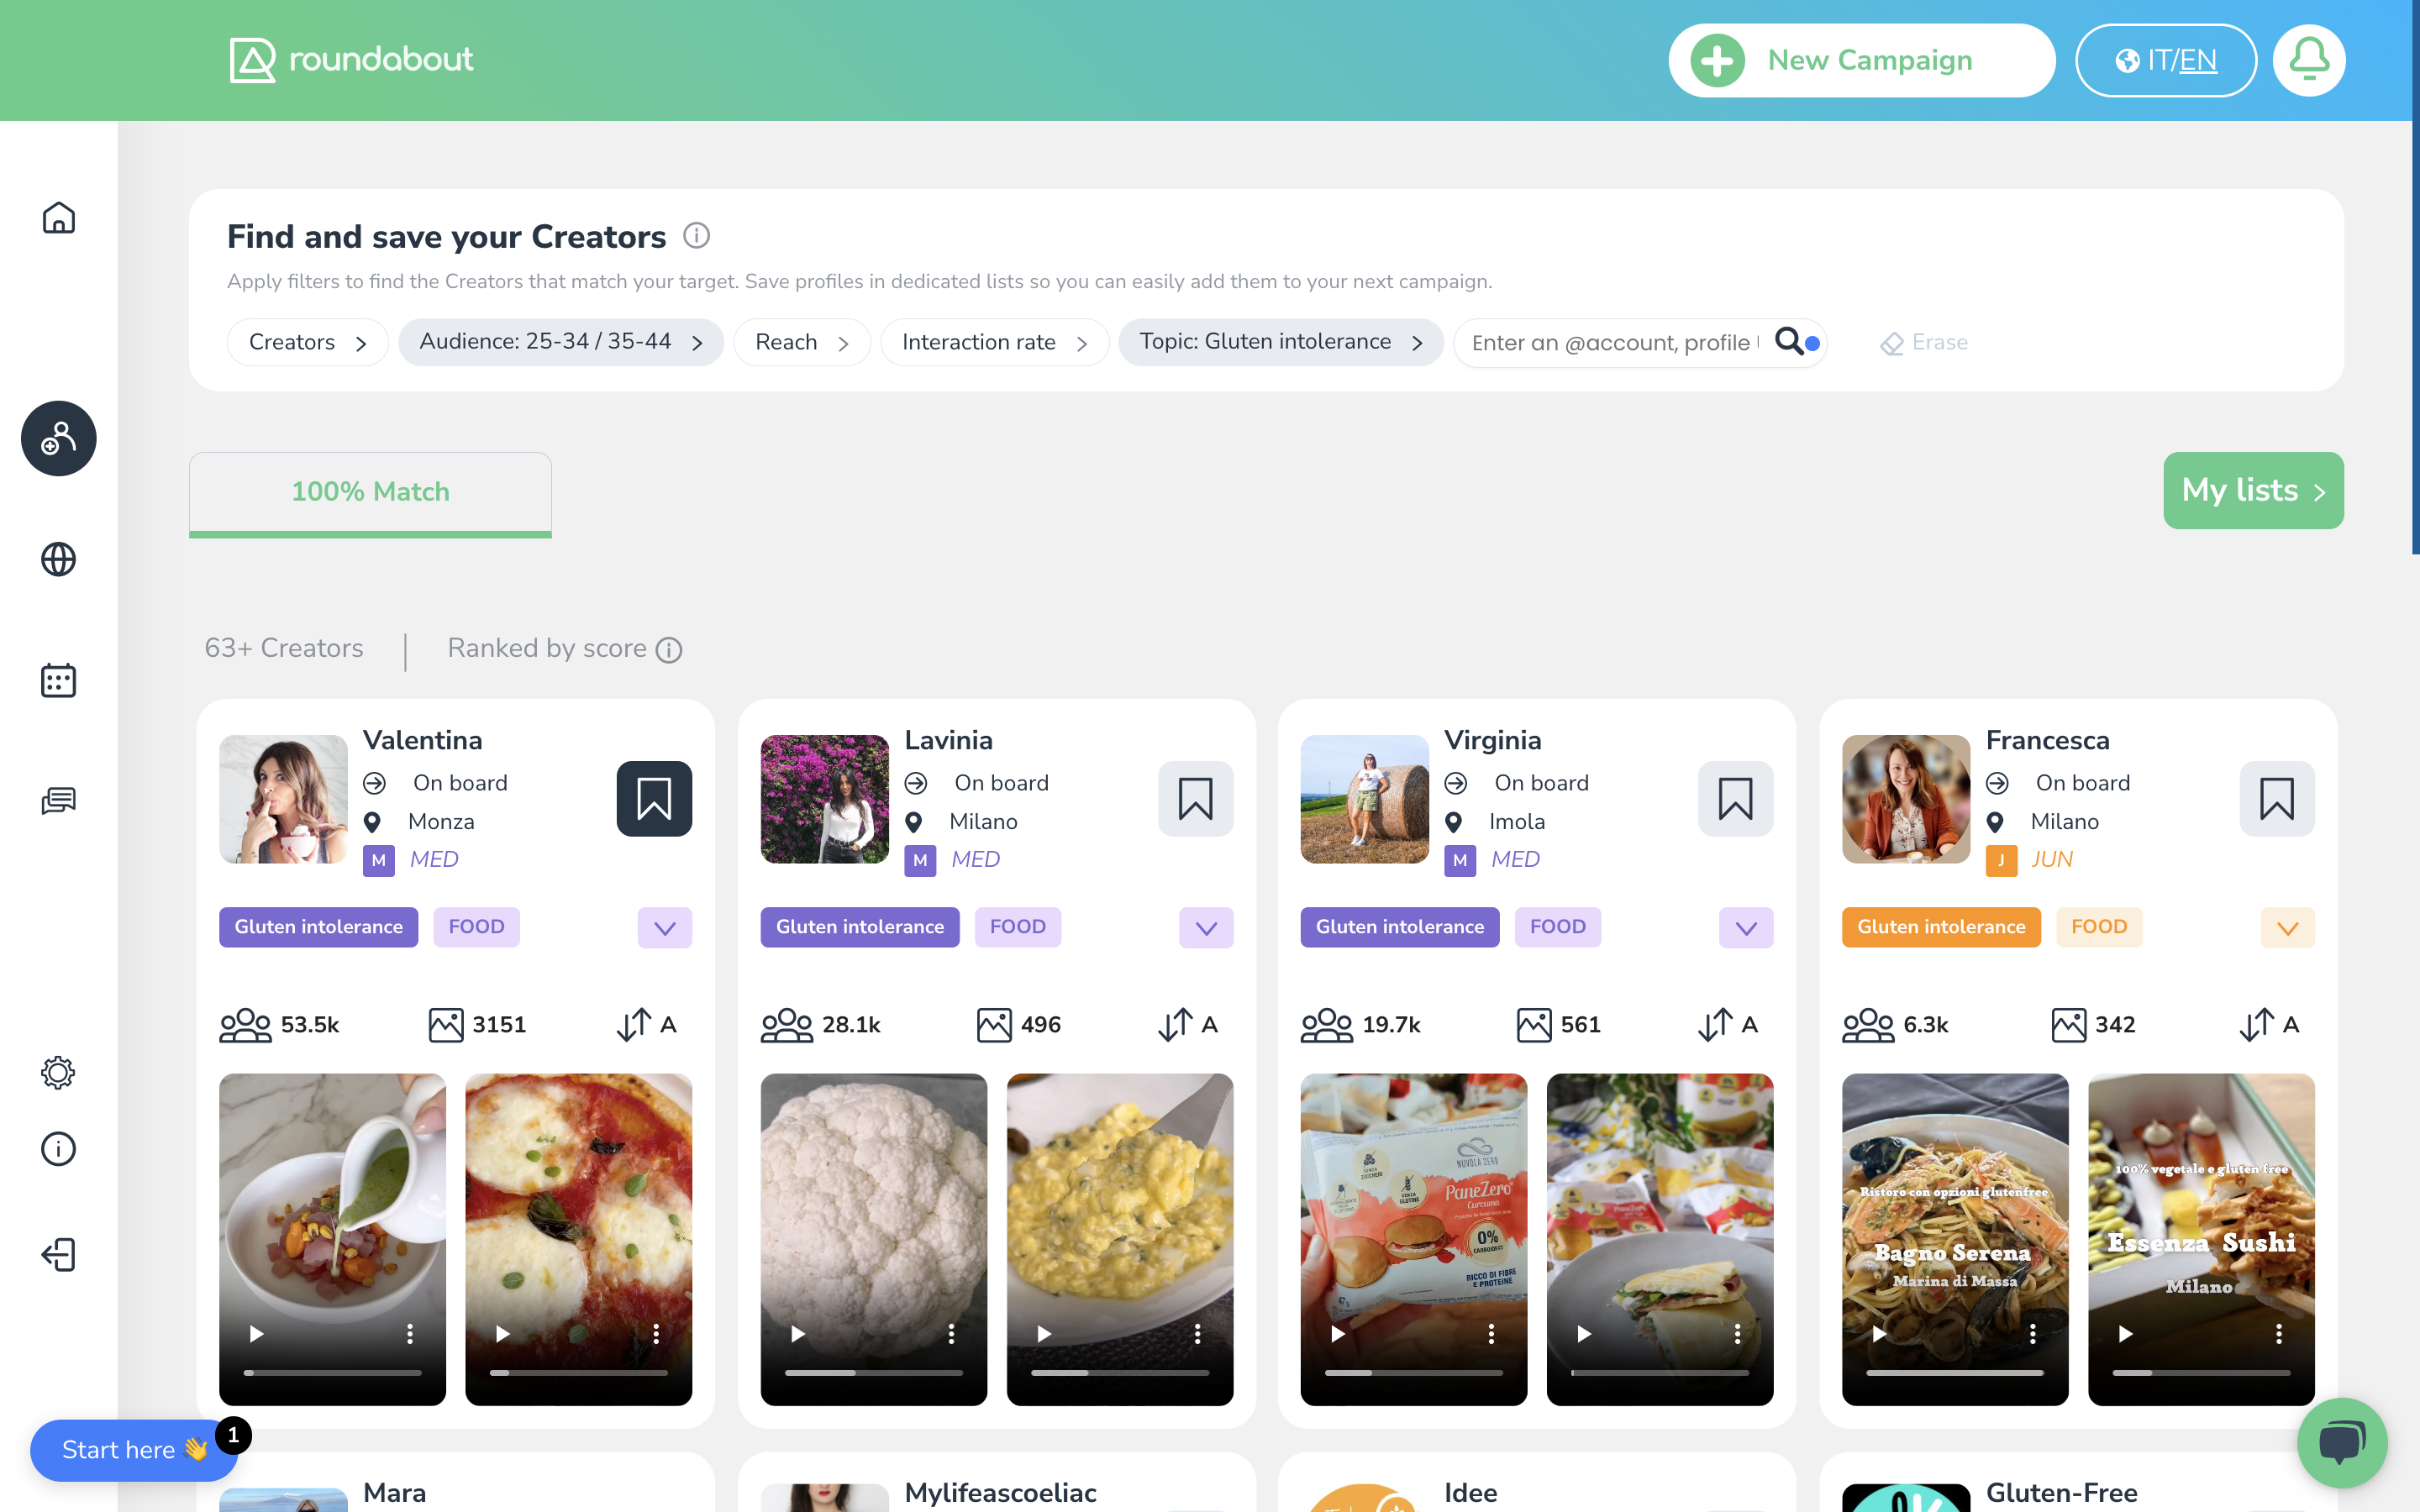Click the search magnifier icon
Image resolution: width=2420 pixels, height=1512 pixels.
click(1789, 341)
